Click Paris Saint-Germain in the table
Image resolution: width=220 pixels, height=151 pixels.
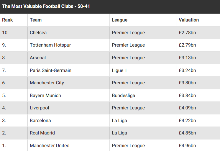tap(50, 70)
